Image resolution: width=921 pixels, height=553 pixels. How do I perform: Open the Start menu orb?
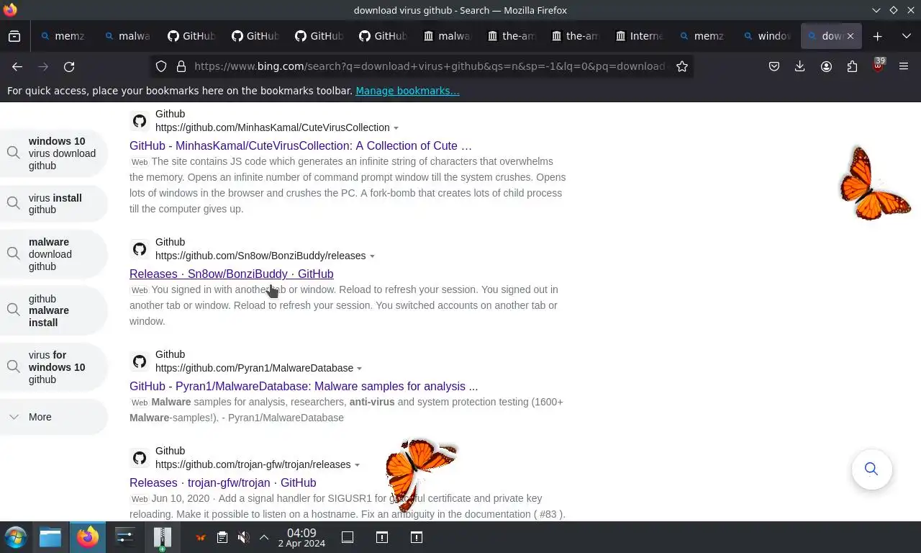(15, 537)
